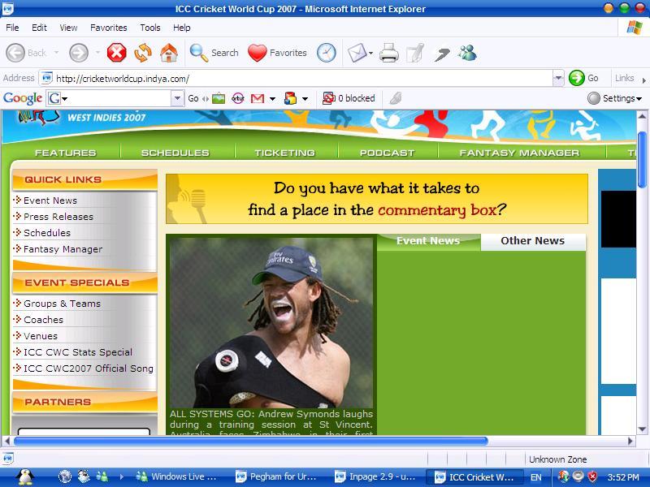Open PODCAST in site navigation
This screenshot has height=487, width=650.
(x=388, y=153)
